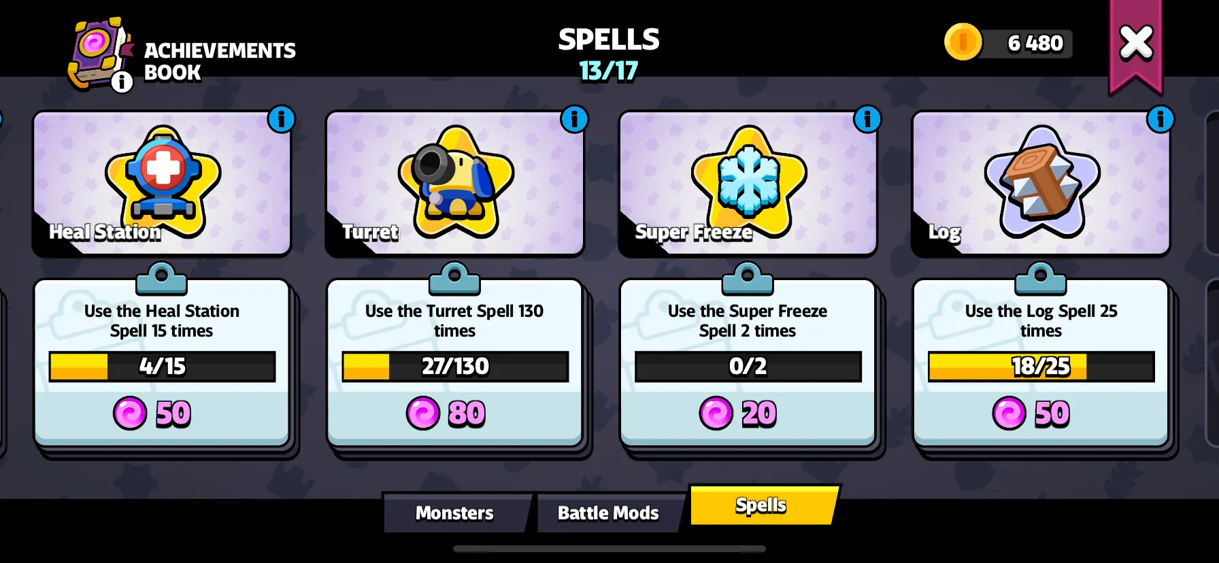The width and height of the screenshot is (1219, 563).
Task: Tap the Log spell info icon
Action: pyautogui.click(x=1160, y=119)
